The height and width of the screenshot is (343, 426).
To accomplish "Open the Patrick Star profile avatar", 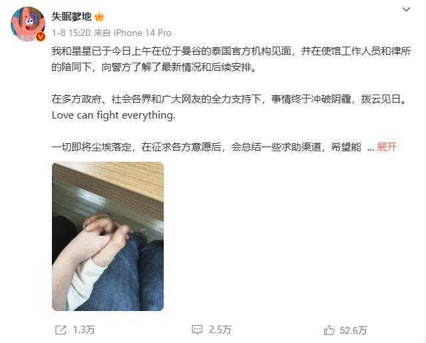I will point(28,24).
